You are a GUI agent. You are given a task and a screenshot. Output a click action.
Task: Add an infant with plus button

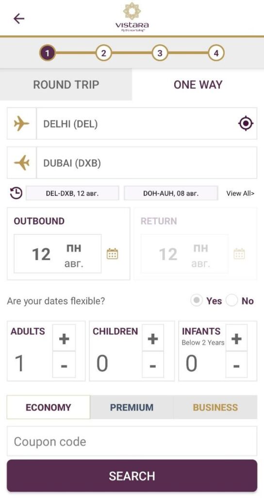[236, 338]
